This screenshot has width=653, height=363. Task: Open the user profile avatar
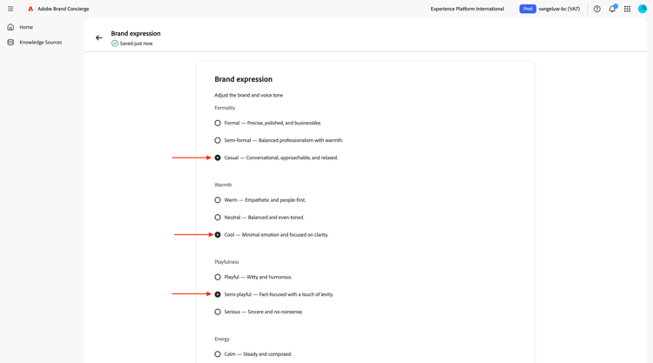(643, 9)
